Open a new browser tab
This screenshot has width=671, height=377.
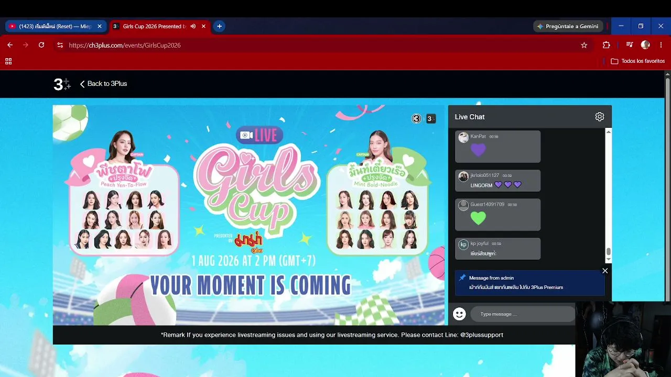219,26
